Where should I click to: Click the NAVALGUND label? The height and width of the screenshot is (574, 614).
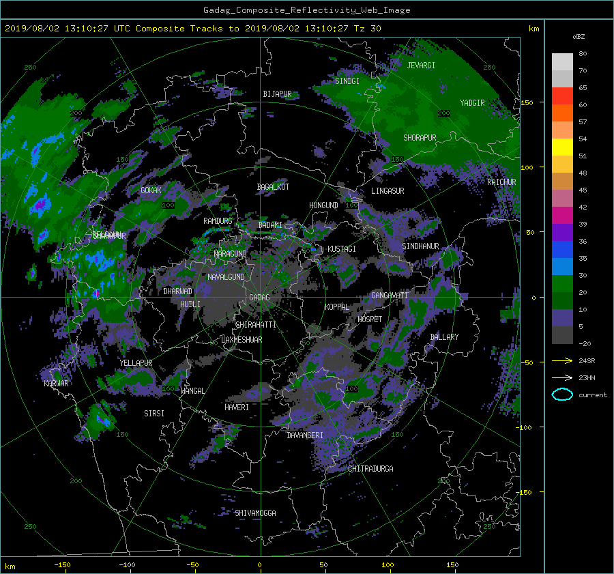tap(226, 277)
